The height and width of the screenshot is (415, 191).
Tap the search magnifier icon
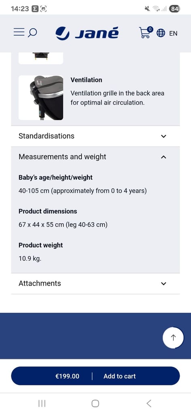tap(32, 33)
